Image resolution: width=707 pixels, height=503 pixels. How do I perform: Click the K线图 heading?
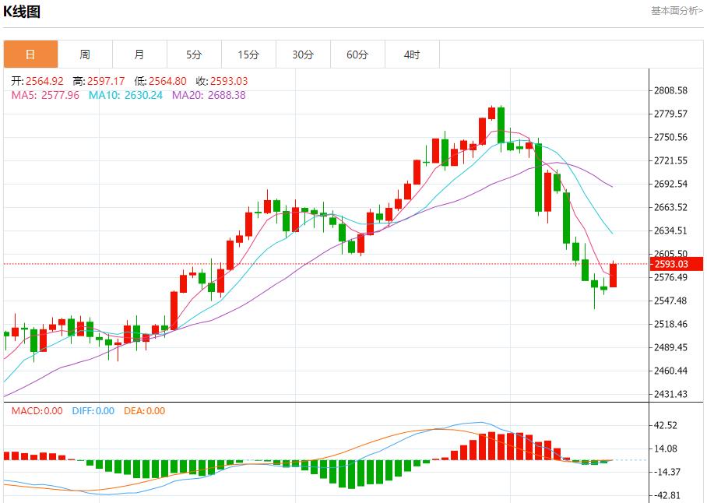coord(22,12)
